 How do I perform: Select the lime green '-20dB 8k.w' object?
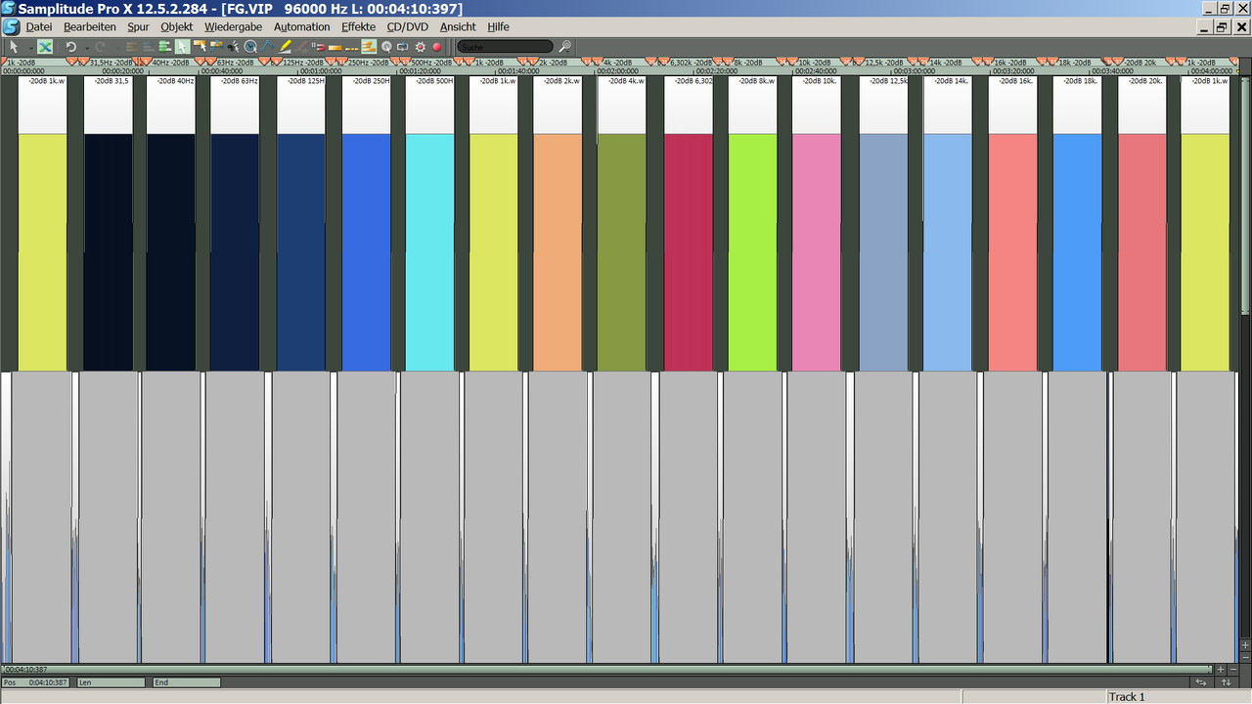coord(753,223)
